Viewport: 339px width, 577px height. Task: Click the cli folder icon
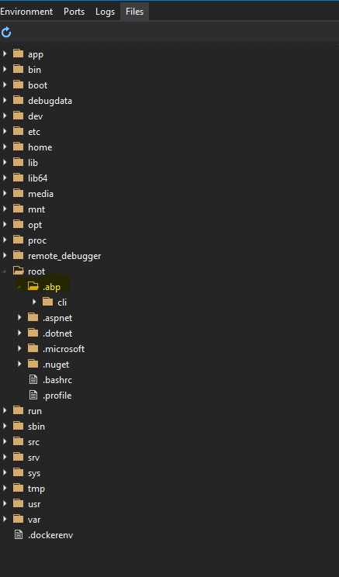pyautogui.click(x=47, y=302)
